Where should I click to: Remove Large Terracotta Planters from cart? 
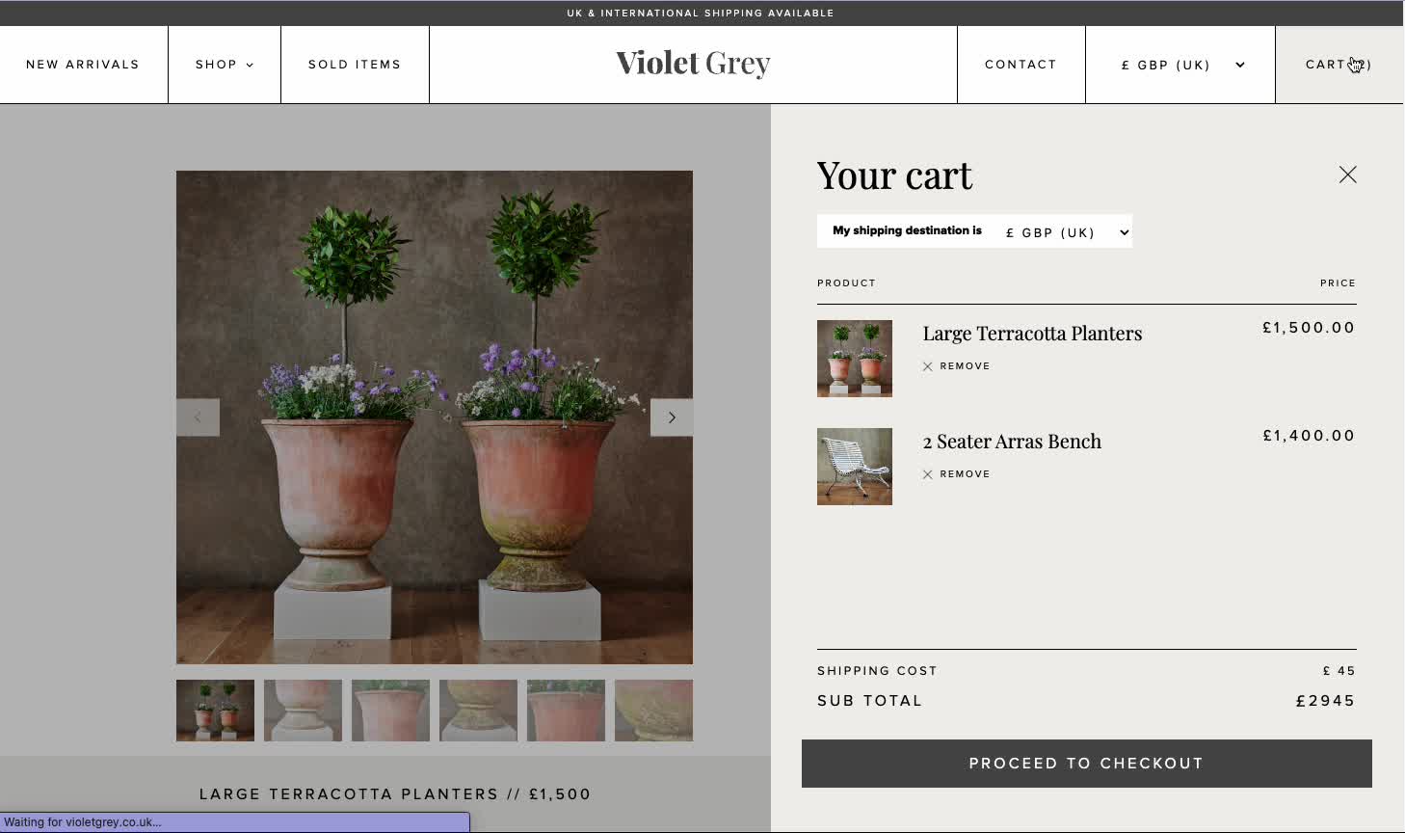[x=956, y=366]
